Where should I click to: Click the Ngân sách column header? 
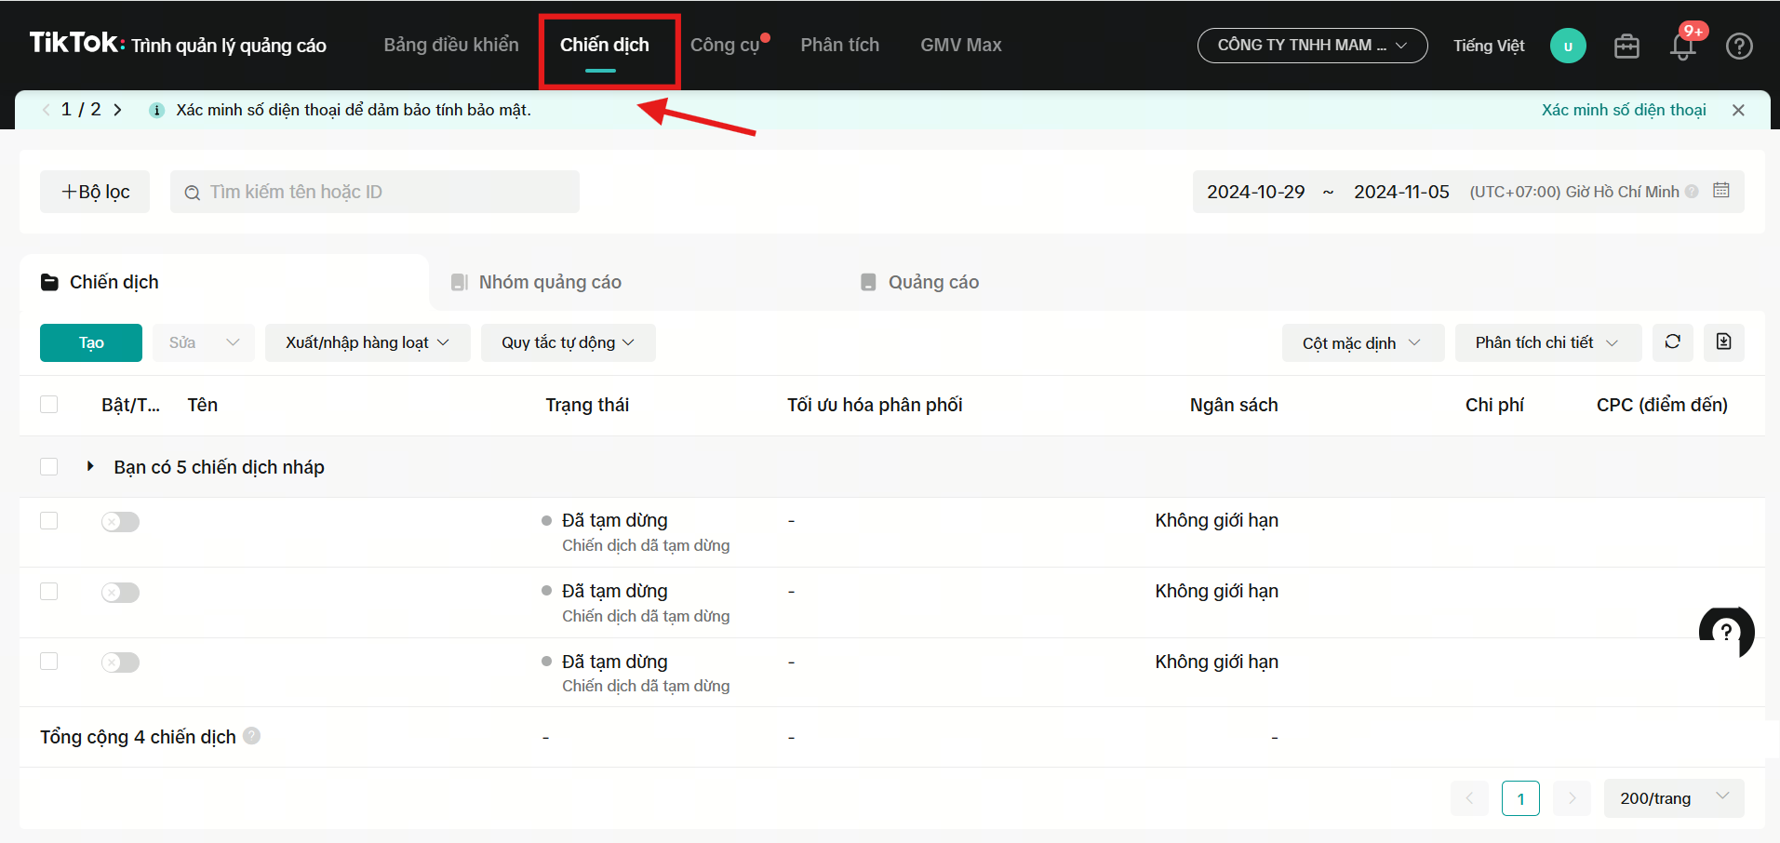pos(1234,405)
